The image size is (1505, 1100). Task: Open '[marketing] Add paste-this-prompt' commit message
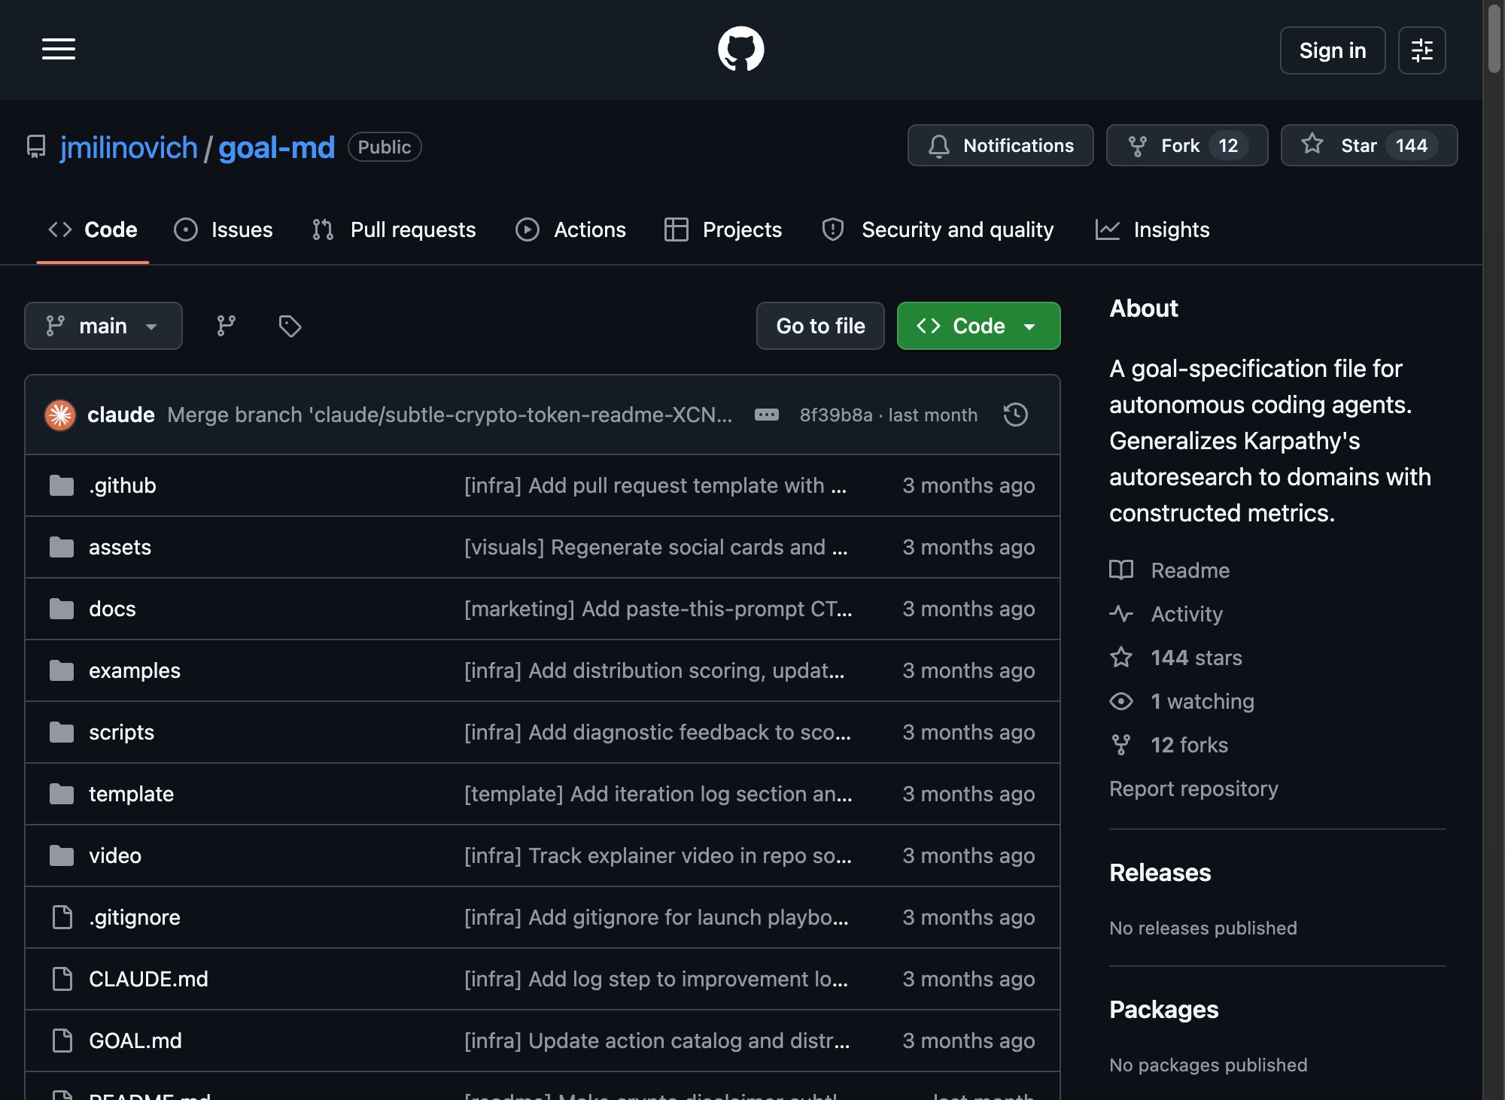click(658, 609)
